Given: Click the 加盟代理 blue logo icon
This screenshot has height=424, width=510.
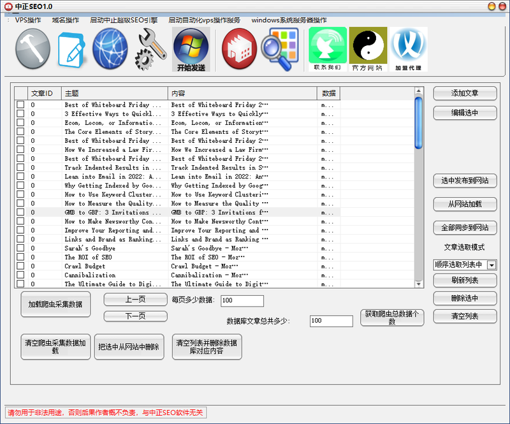Looking at the screenshot, I should point(408,49).
